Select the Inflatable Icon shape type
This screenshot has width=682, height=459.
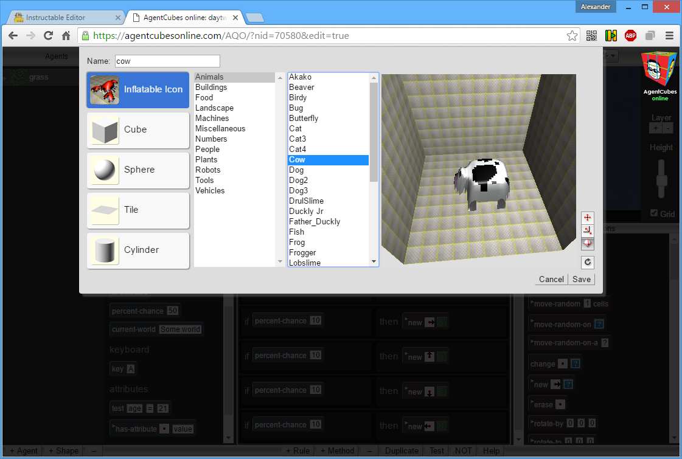[138, 89]
